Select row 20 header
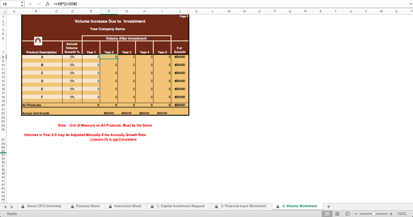The image size is (413, 217). pos(3,105)
